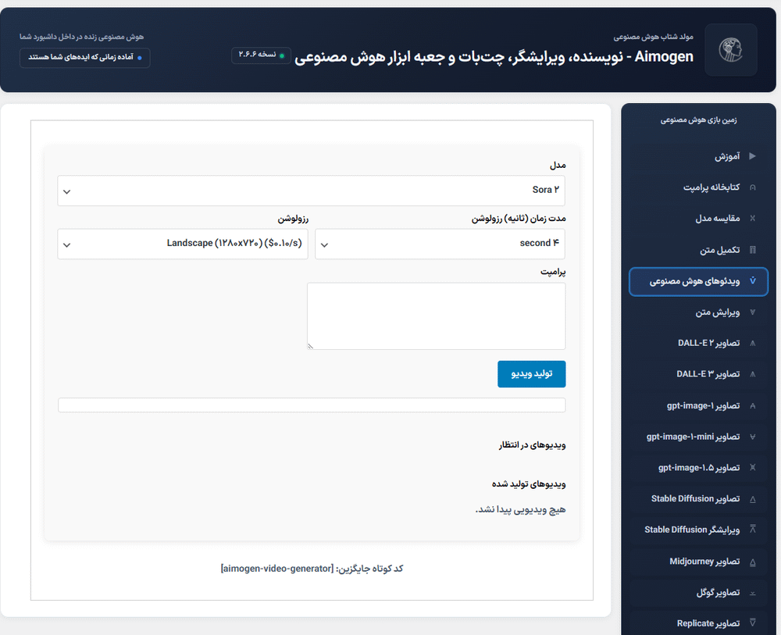Click the تصاویر گوگل icon
The width and height of the screenshot is (781, 635).
(x=754, y=592)
